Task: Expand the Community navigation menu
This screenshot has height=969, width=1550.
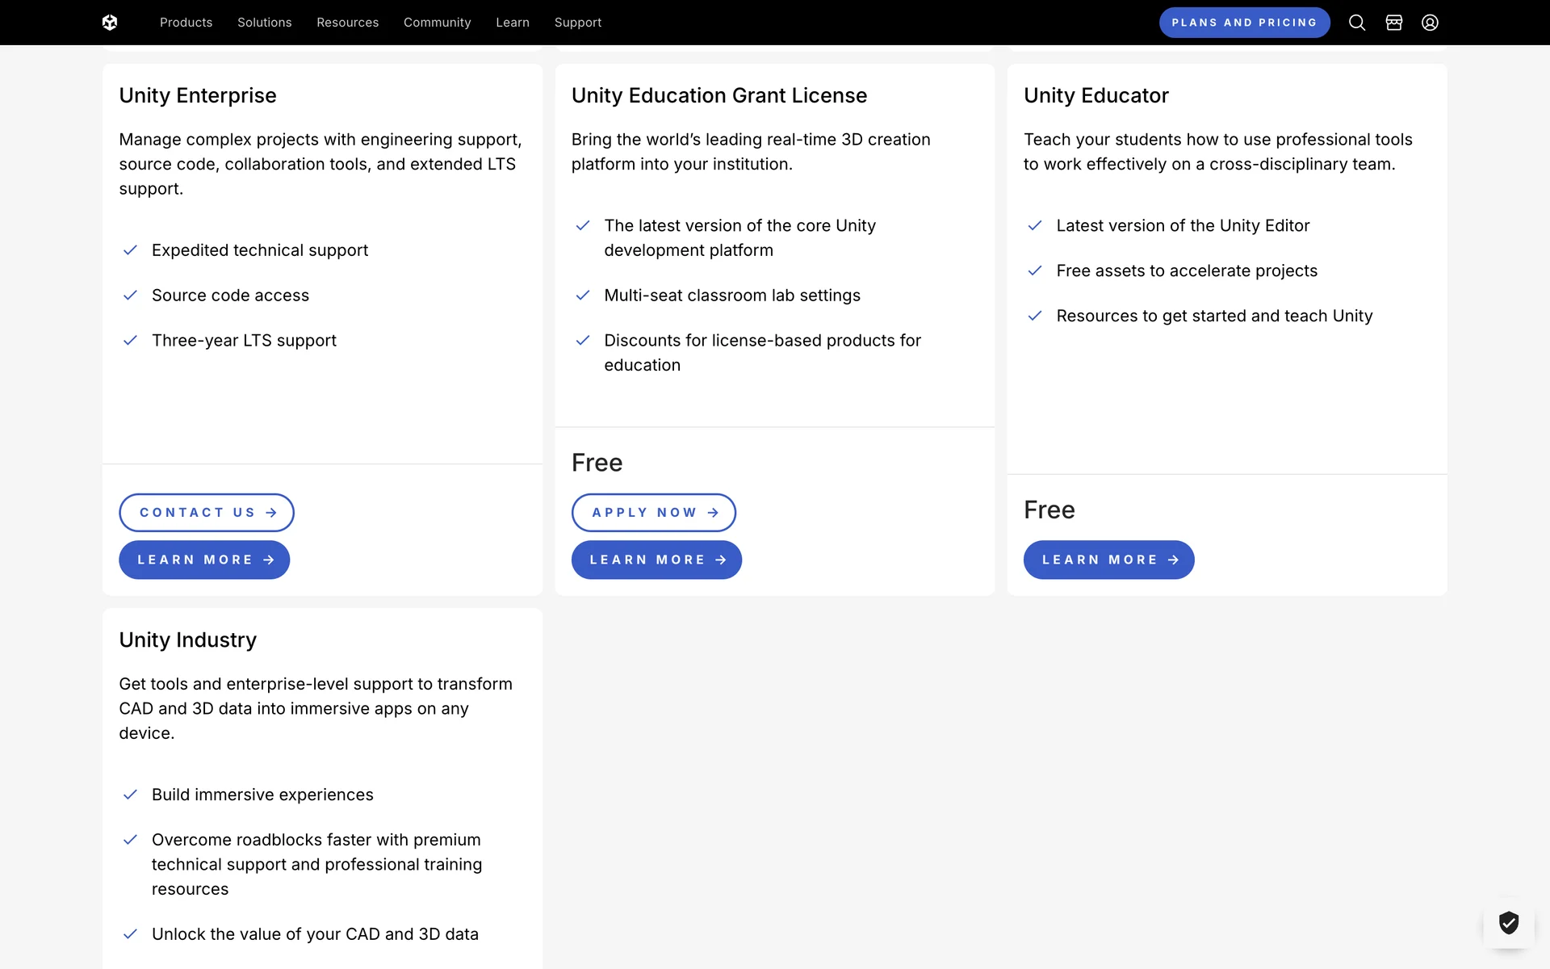Action: [x=437, y=23]
